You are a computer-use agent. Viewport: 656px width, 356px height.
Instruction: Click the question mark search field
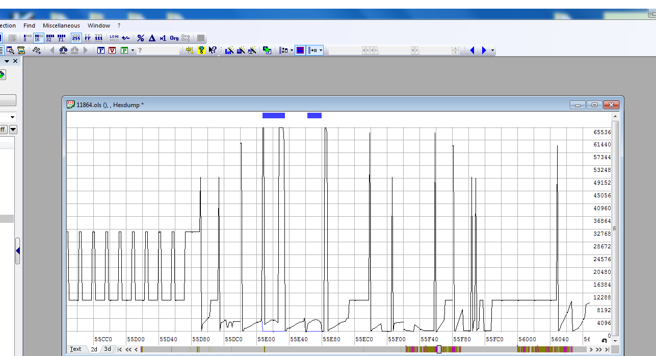pos(158,50)
